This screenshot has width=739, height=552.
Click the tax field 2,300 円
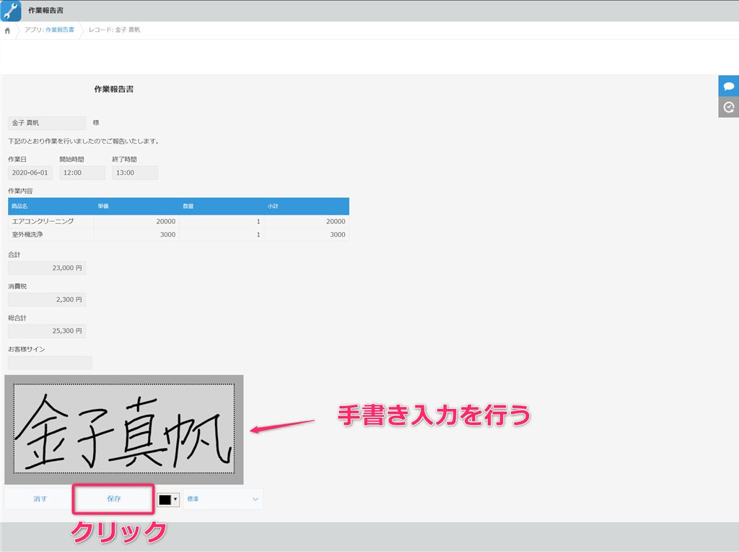point(47,300)
